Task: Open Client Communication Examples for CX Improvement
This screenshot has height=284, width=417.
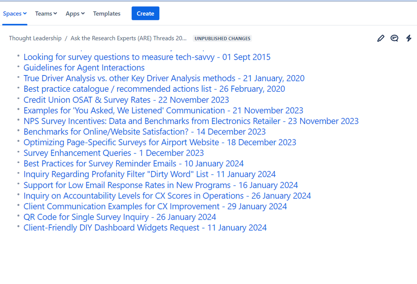Action: tap(155, 206)
